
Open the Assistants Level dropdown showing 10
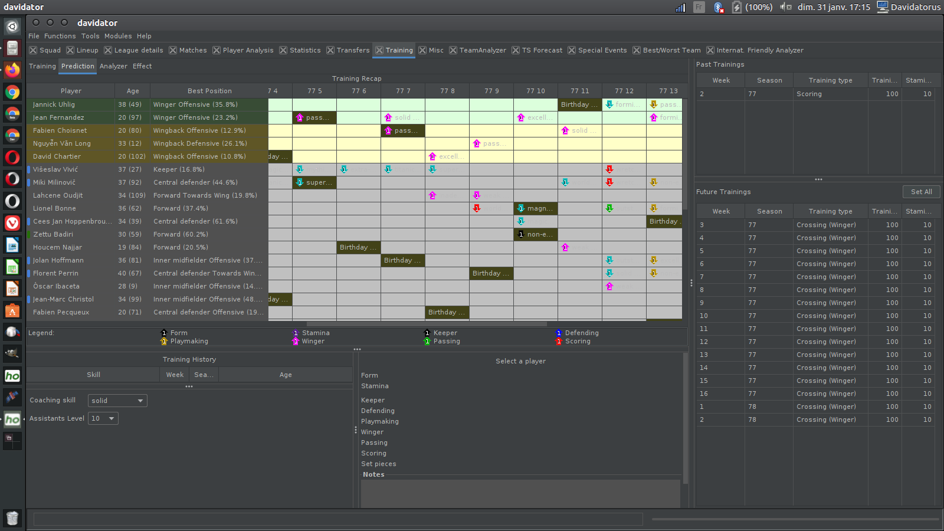point(103,418)
